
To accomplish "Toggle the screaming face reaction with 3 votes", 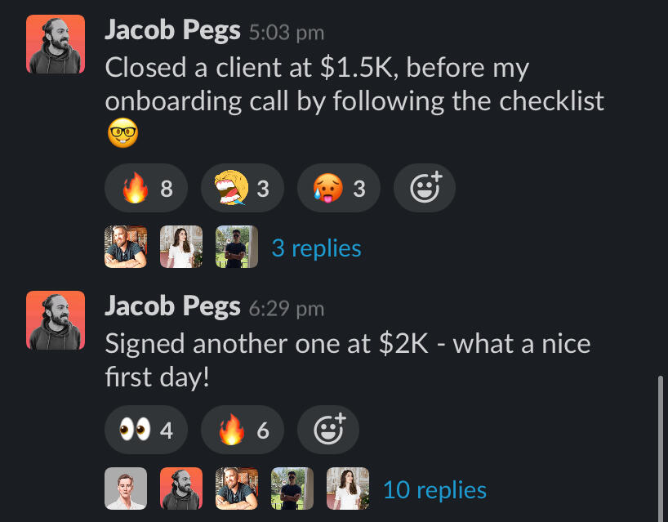I will click(x=242, y=190).
